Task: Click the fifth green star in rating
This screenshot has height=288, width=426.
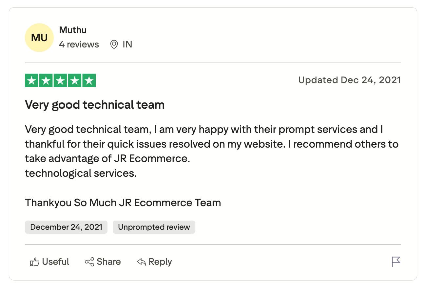Action: point(89,81)
